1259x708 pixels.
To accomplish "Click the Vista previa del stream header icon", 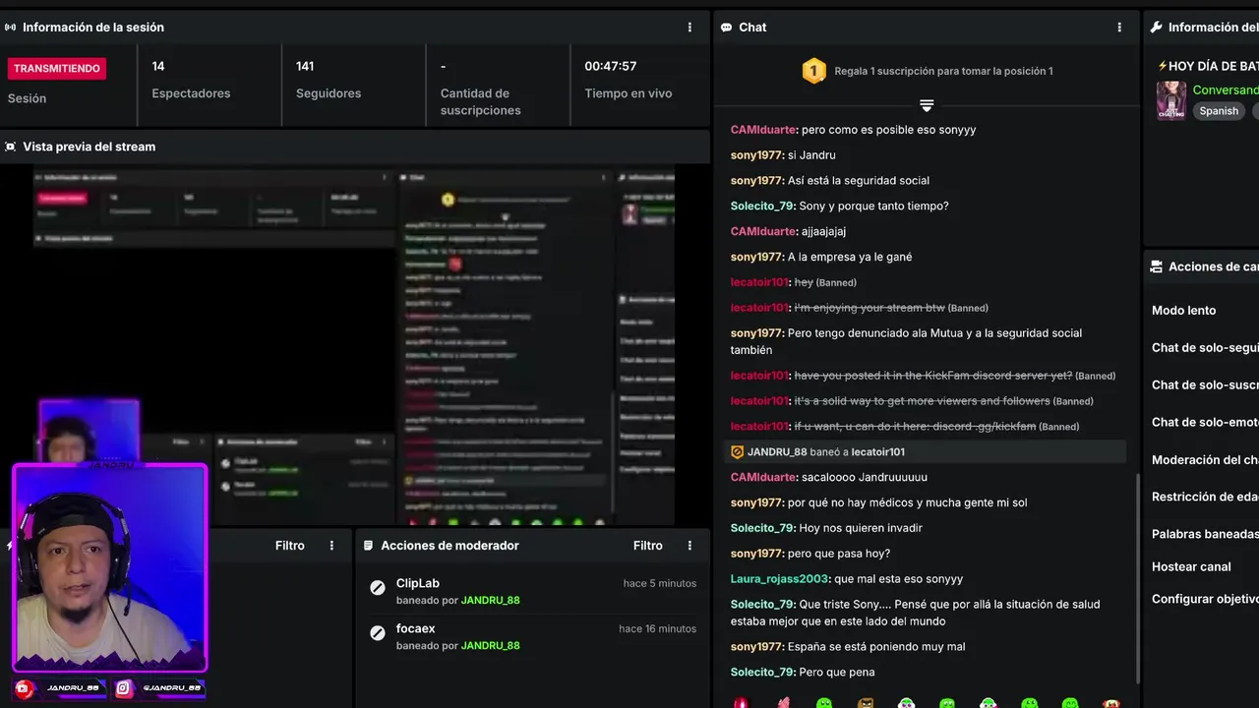I will click(x=11, y=147).
